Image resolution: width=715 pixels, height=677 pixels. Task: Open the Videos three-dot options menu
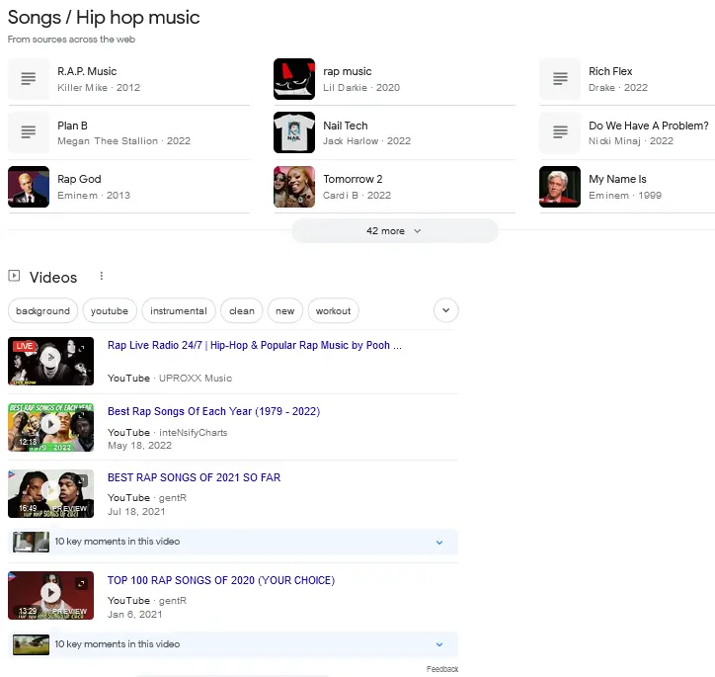(x=102, y=276)
